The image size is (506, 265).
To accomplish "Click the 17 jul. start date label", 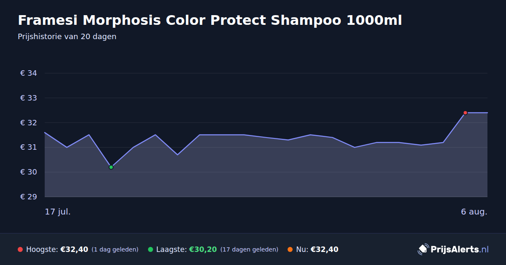I will point(58,212).
